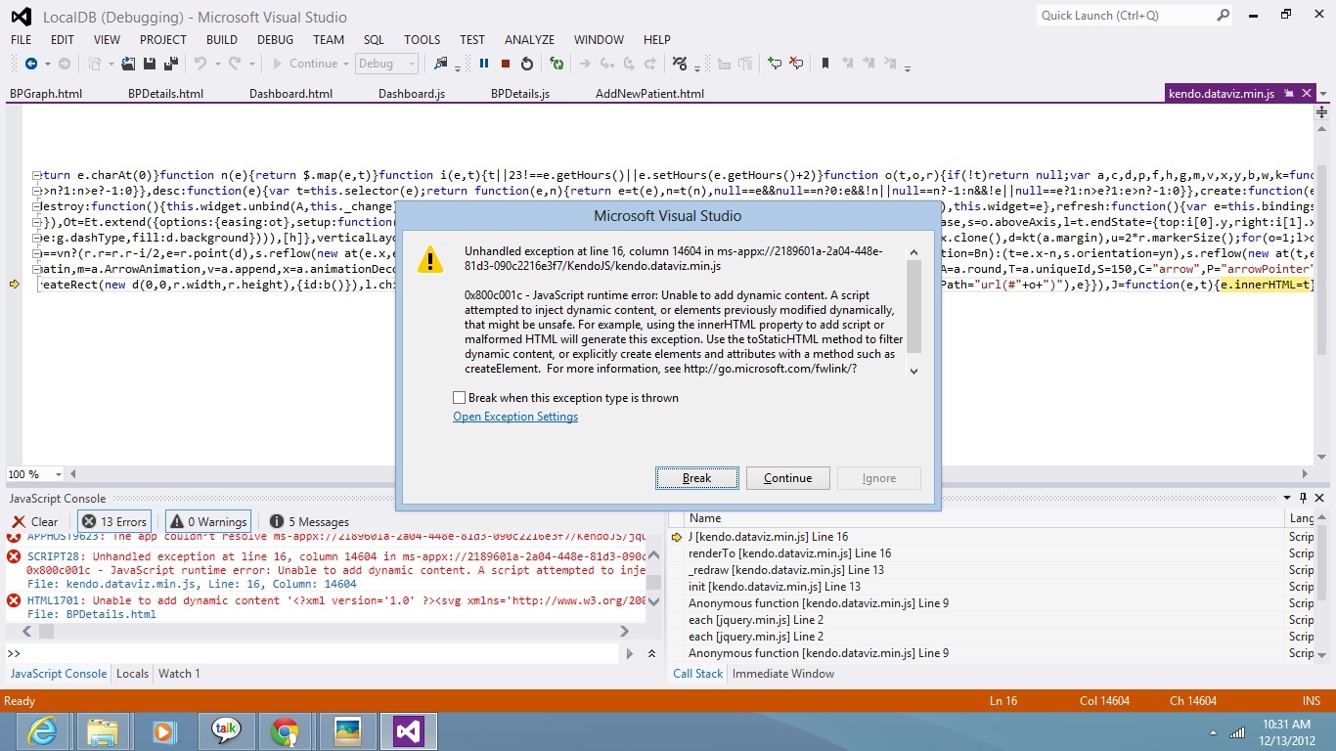The height and width of the screenshot is (751, 1336).
Task: Open Google Talk from the taskbar
Action: (225, 730)
